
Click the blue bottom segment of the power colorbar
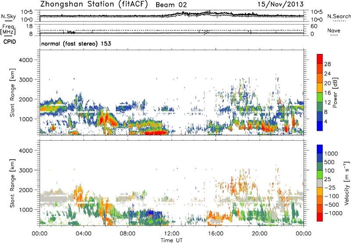[320, 126]
